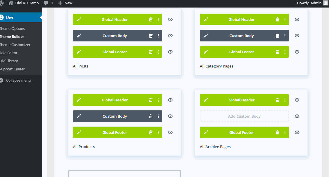Edit Global Header in All Posts template
329x177 pixels.
click(x=79, y=19)
